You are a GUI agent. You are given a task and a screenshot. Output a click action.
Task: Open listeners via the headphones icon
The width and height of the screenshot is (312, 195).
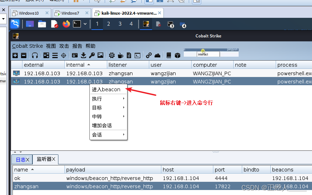coord(35,55)
